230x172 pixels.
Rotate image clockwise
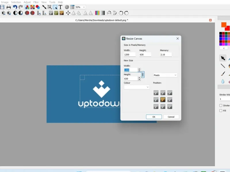point(126,13)
